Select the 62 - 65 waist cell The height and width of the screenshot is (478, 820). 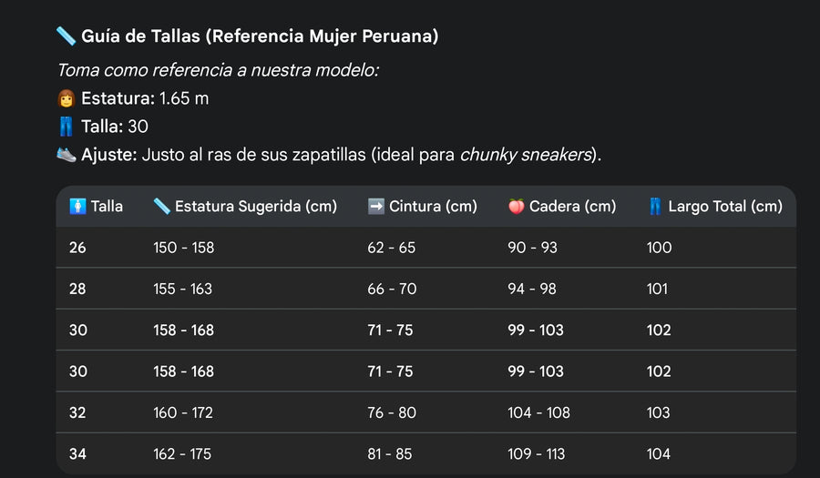pyautogui.click(x=391, y=248)
